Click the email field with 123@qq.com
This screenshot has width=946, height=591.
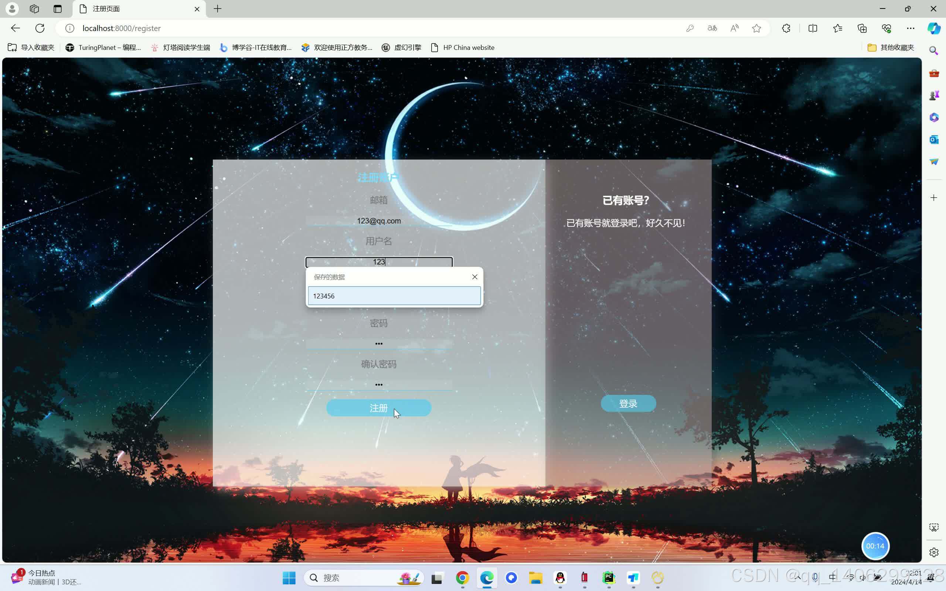pyautogui.click(x=378, y=221)
